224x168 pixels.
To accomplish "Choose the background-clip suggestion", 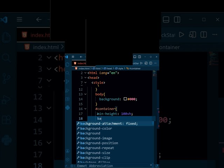I will pyautogui.click(x=115, y=157).
